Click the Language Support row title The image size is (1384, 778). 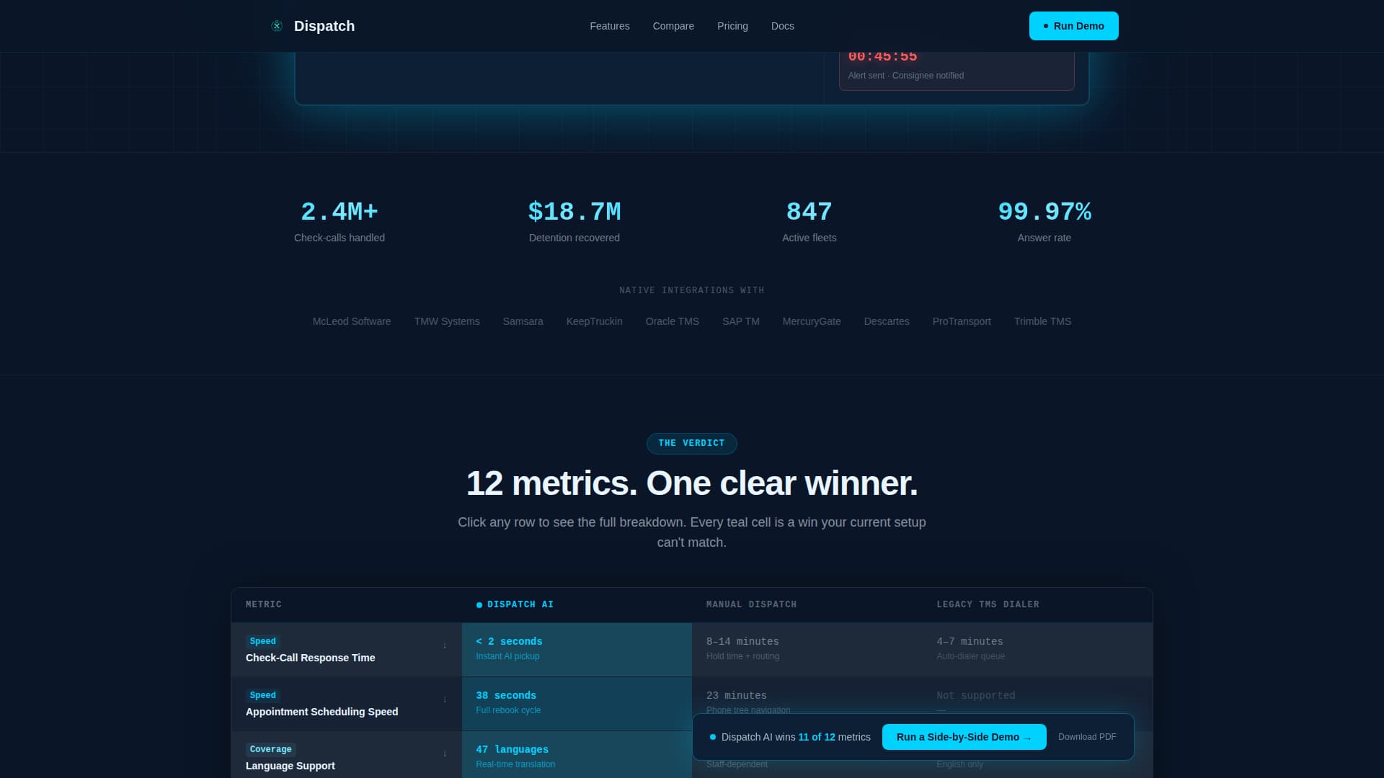point(290,766)
